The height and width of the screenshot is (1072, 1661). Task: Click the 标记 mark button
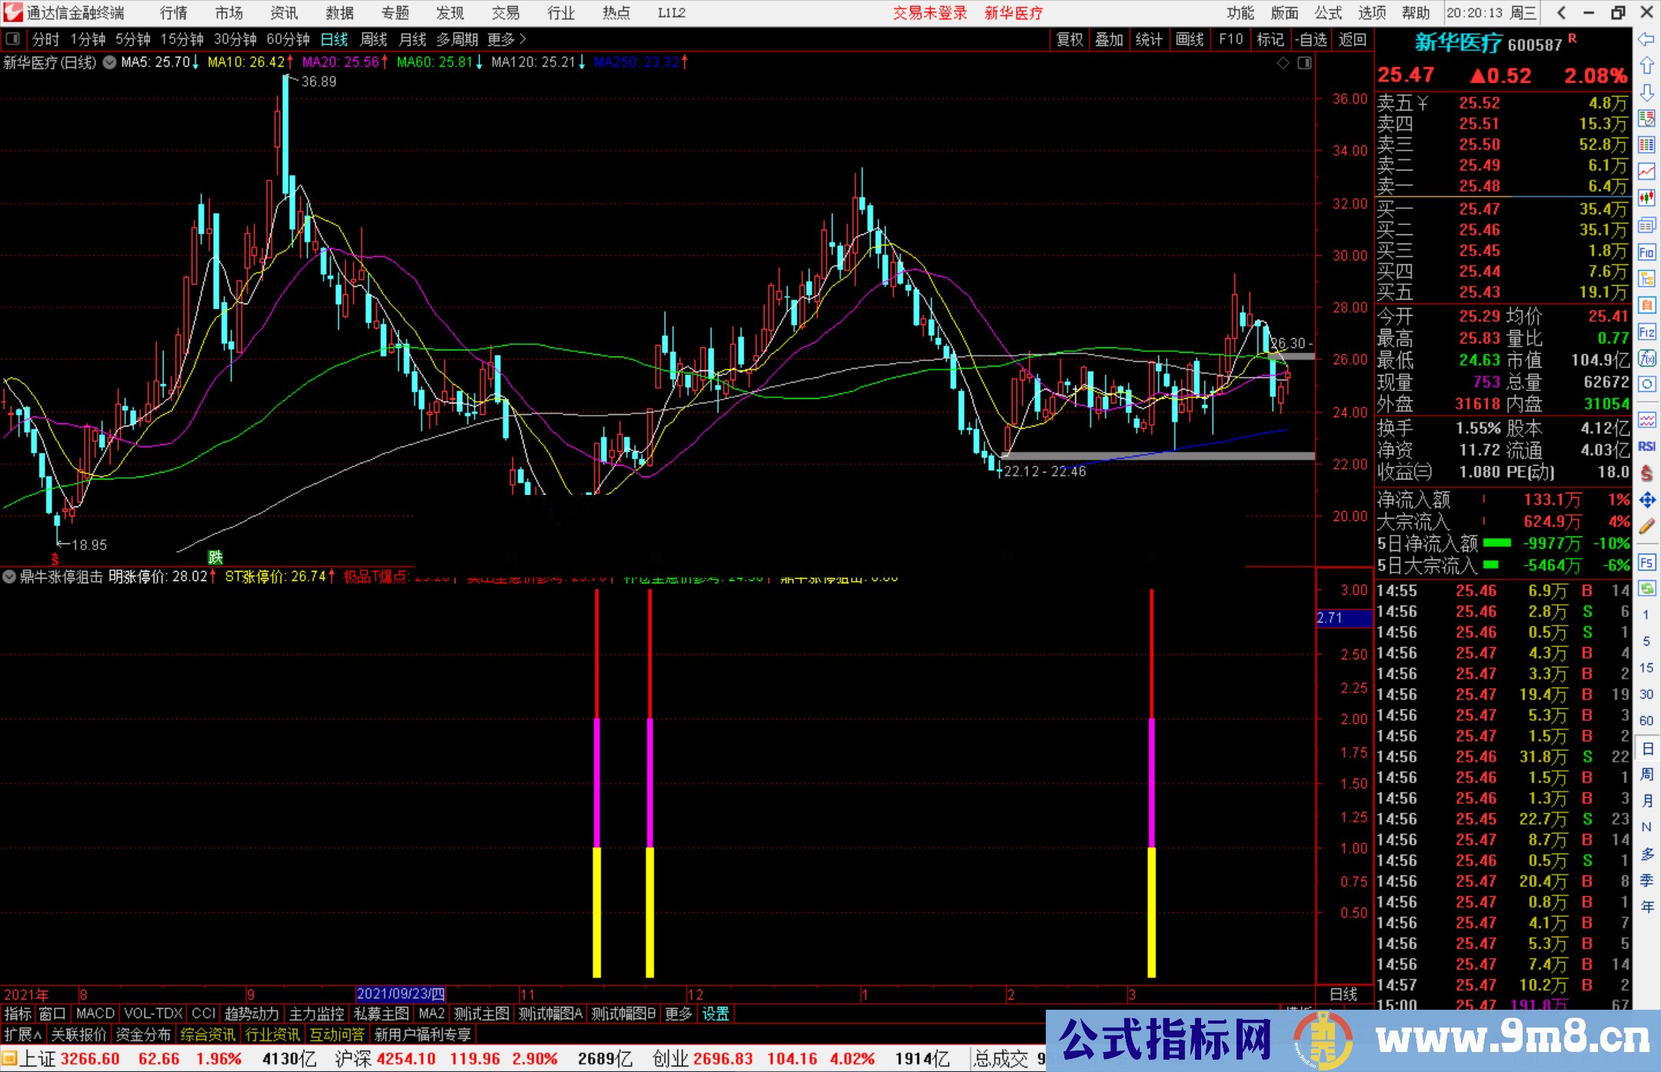pos(1270,39)
